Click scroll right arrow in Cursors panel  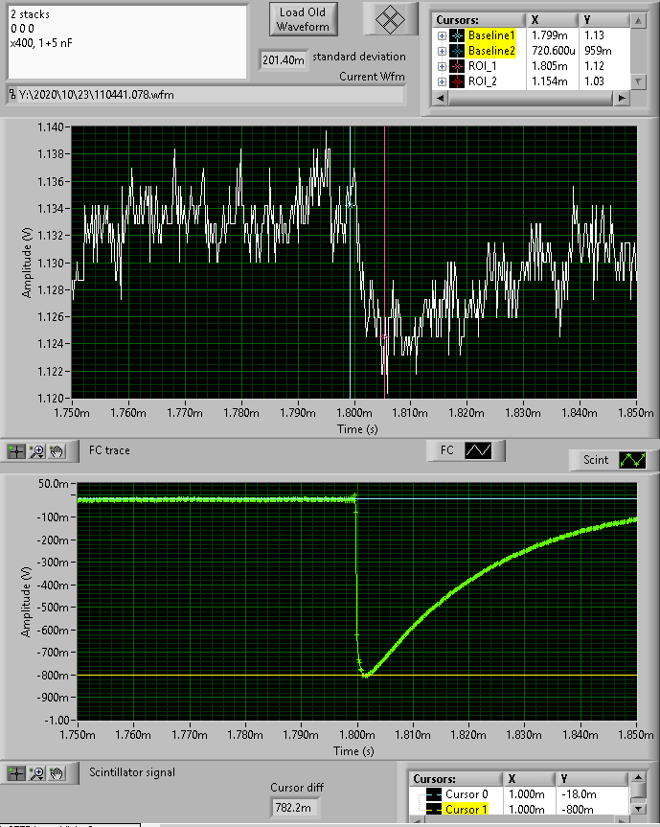click(622, 98)
